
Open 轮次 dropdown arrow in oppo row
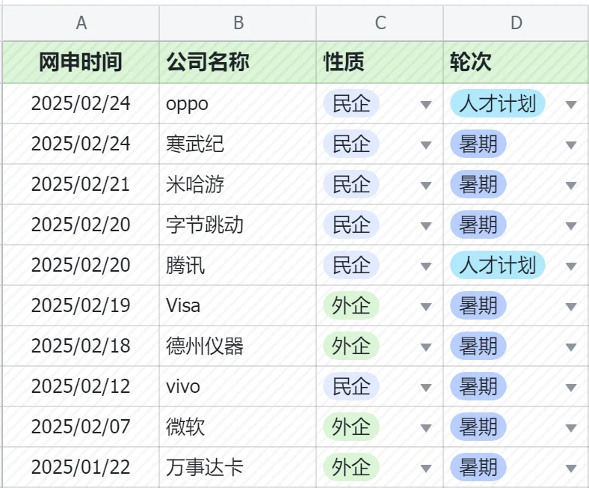coord(571,105)
